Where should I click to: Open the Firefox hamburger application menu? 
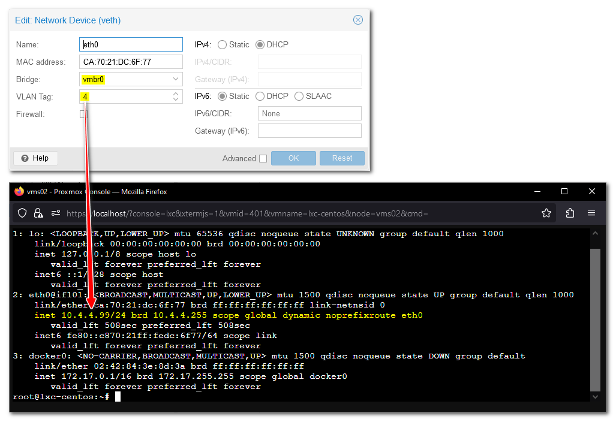tap(591, 213)
